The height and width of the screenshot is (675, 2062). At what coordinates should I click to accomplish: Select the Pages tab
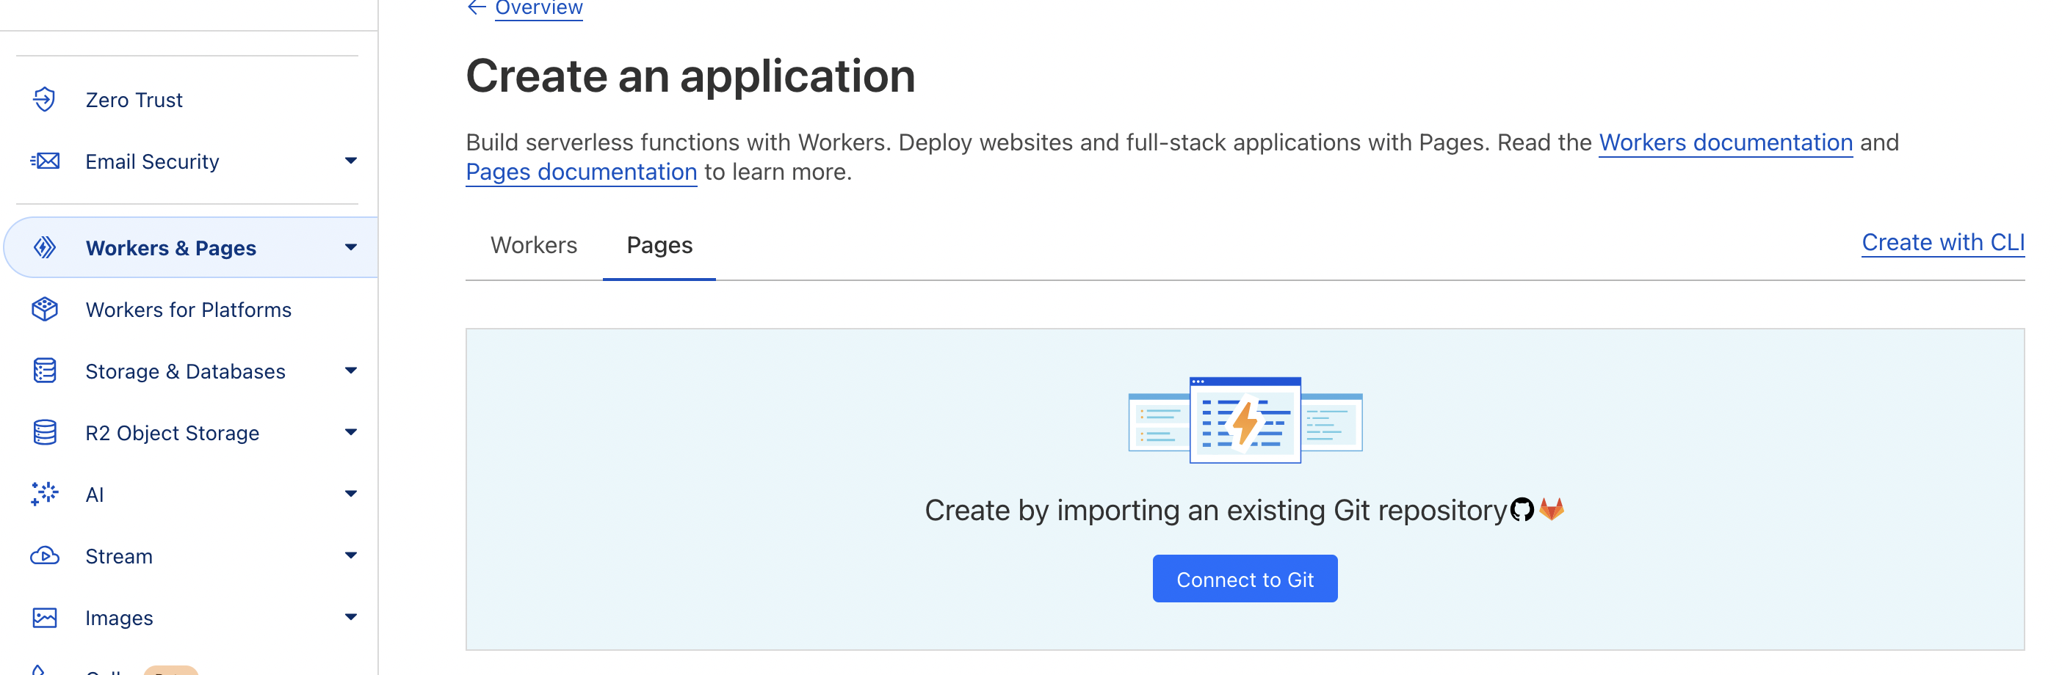(659, 245)
